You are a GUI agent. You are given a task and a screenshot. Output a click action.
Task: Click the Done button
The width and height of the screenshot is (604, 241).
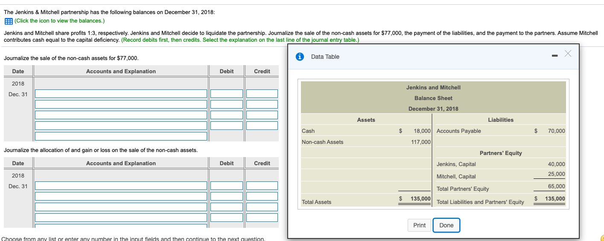tap(446, 225)
